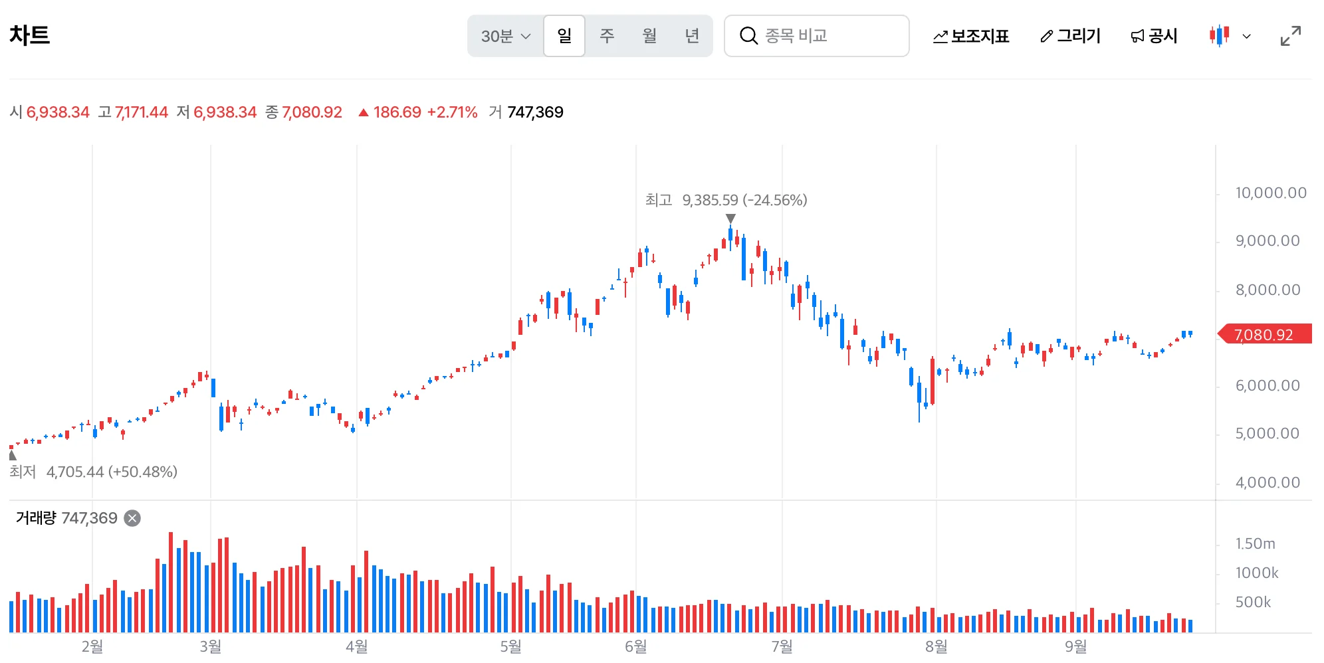
Task: Click the 고 7,171.44 high price value
Action: point(133,112)
